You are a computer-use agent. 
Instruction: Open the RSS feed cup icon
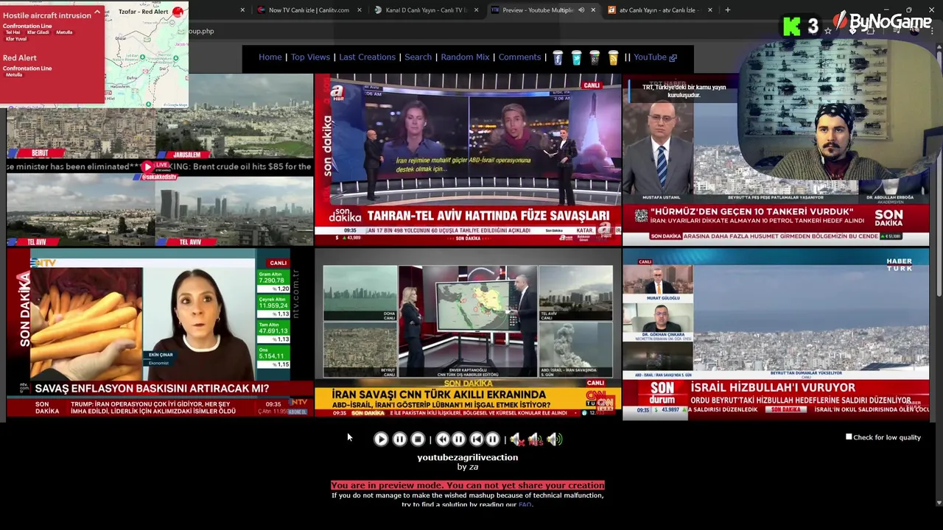[613, 57]
